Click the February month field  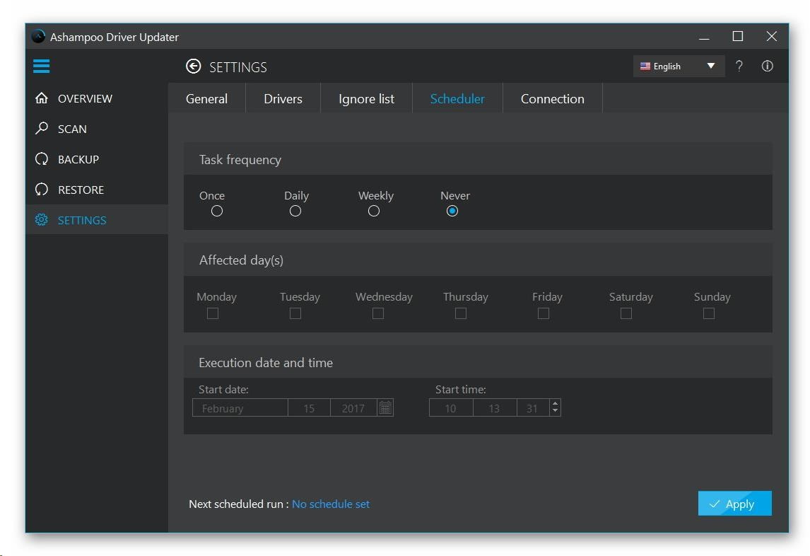pyautogui.click(x=240, y=408)
